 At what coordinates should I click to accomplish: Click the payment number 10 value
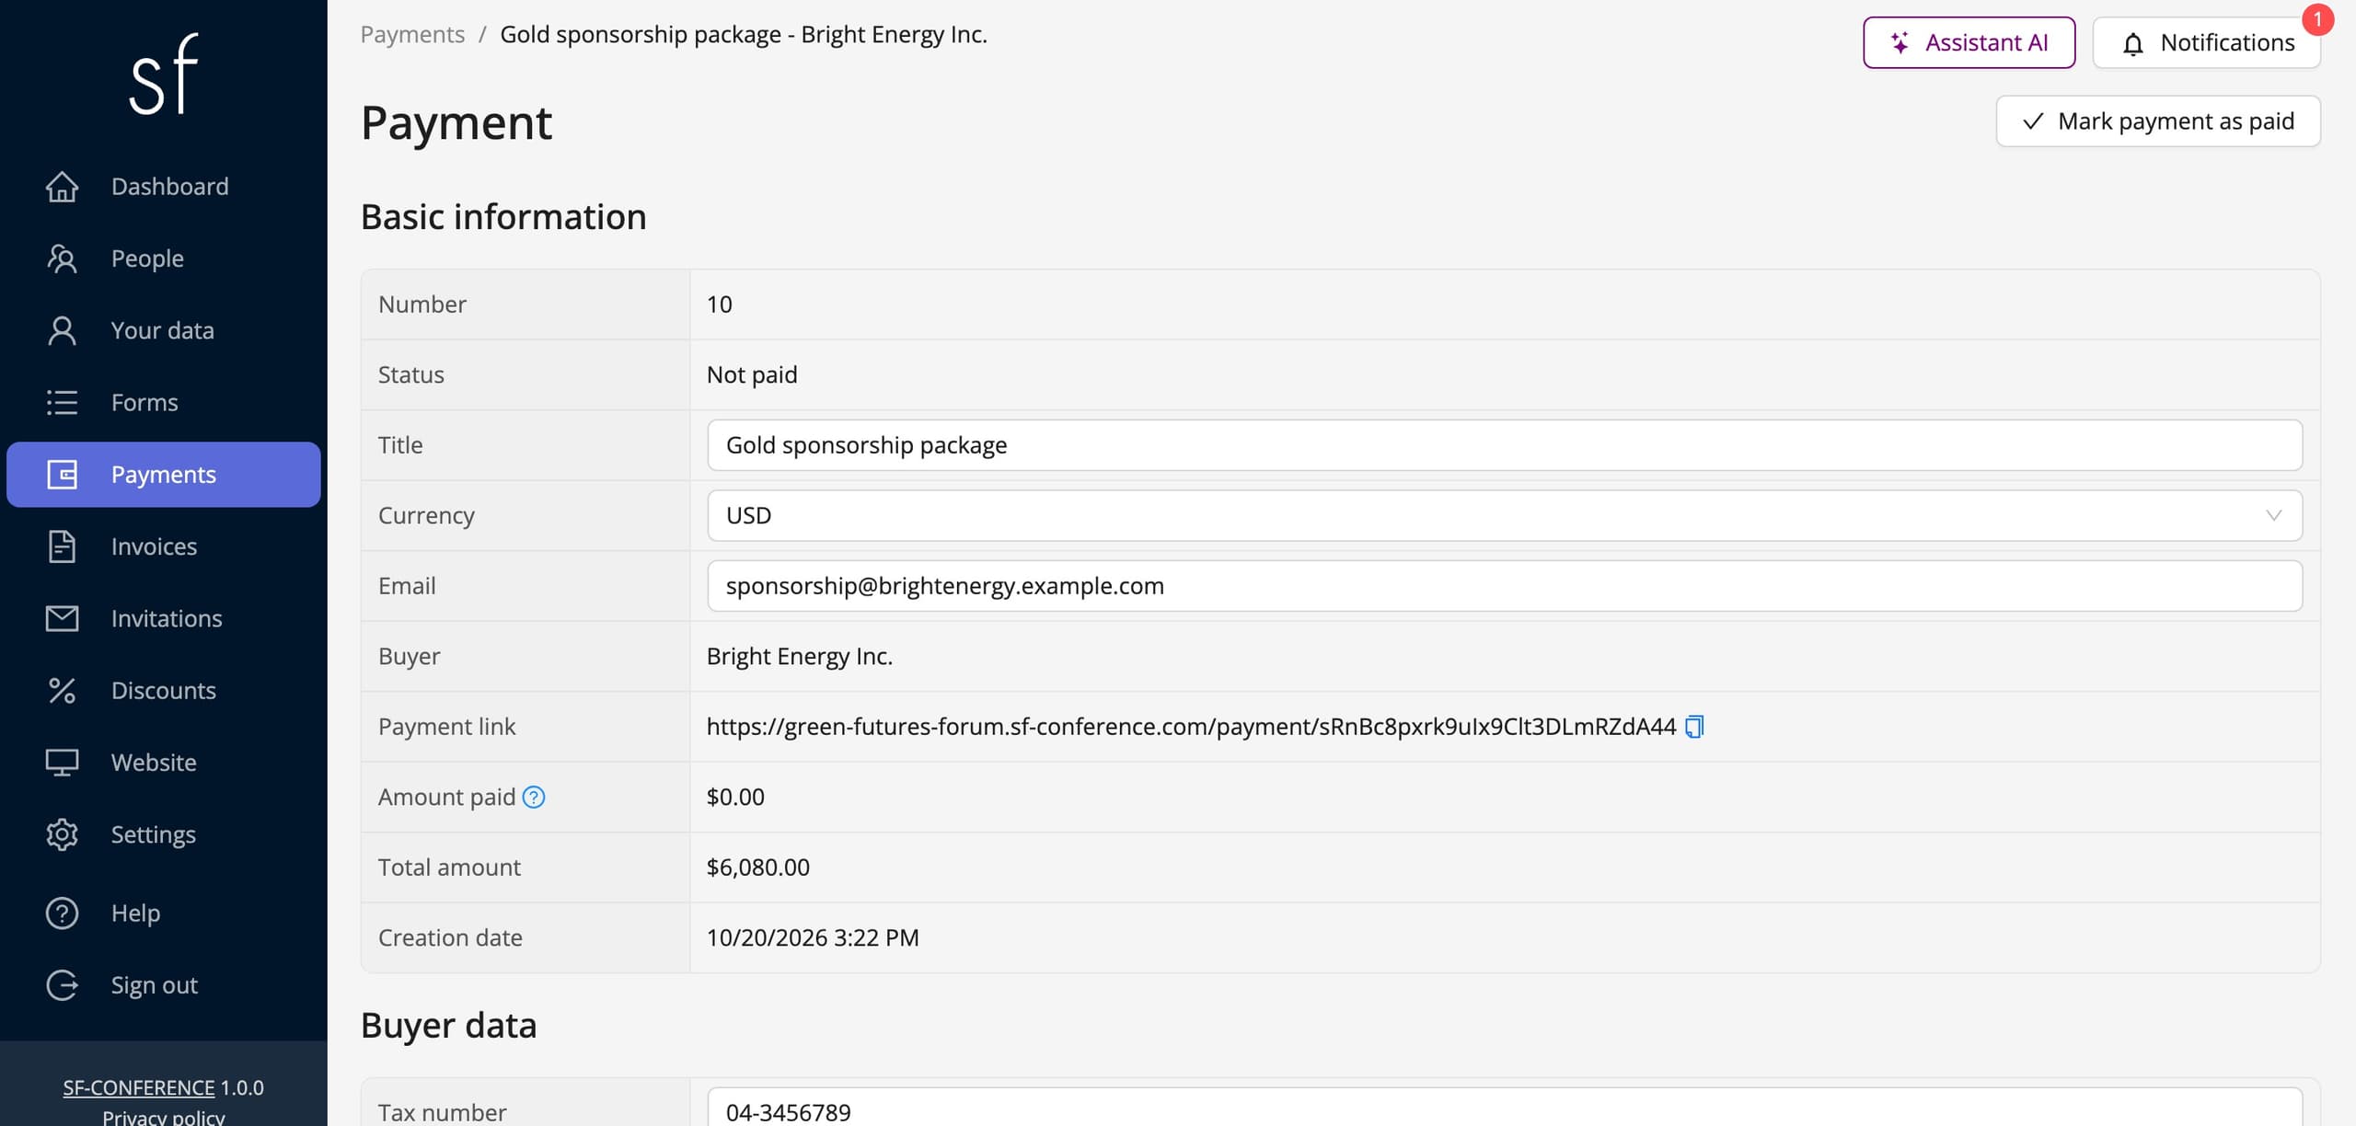click(x=720, y=304)
